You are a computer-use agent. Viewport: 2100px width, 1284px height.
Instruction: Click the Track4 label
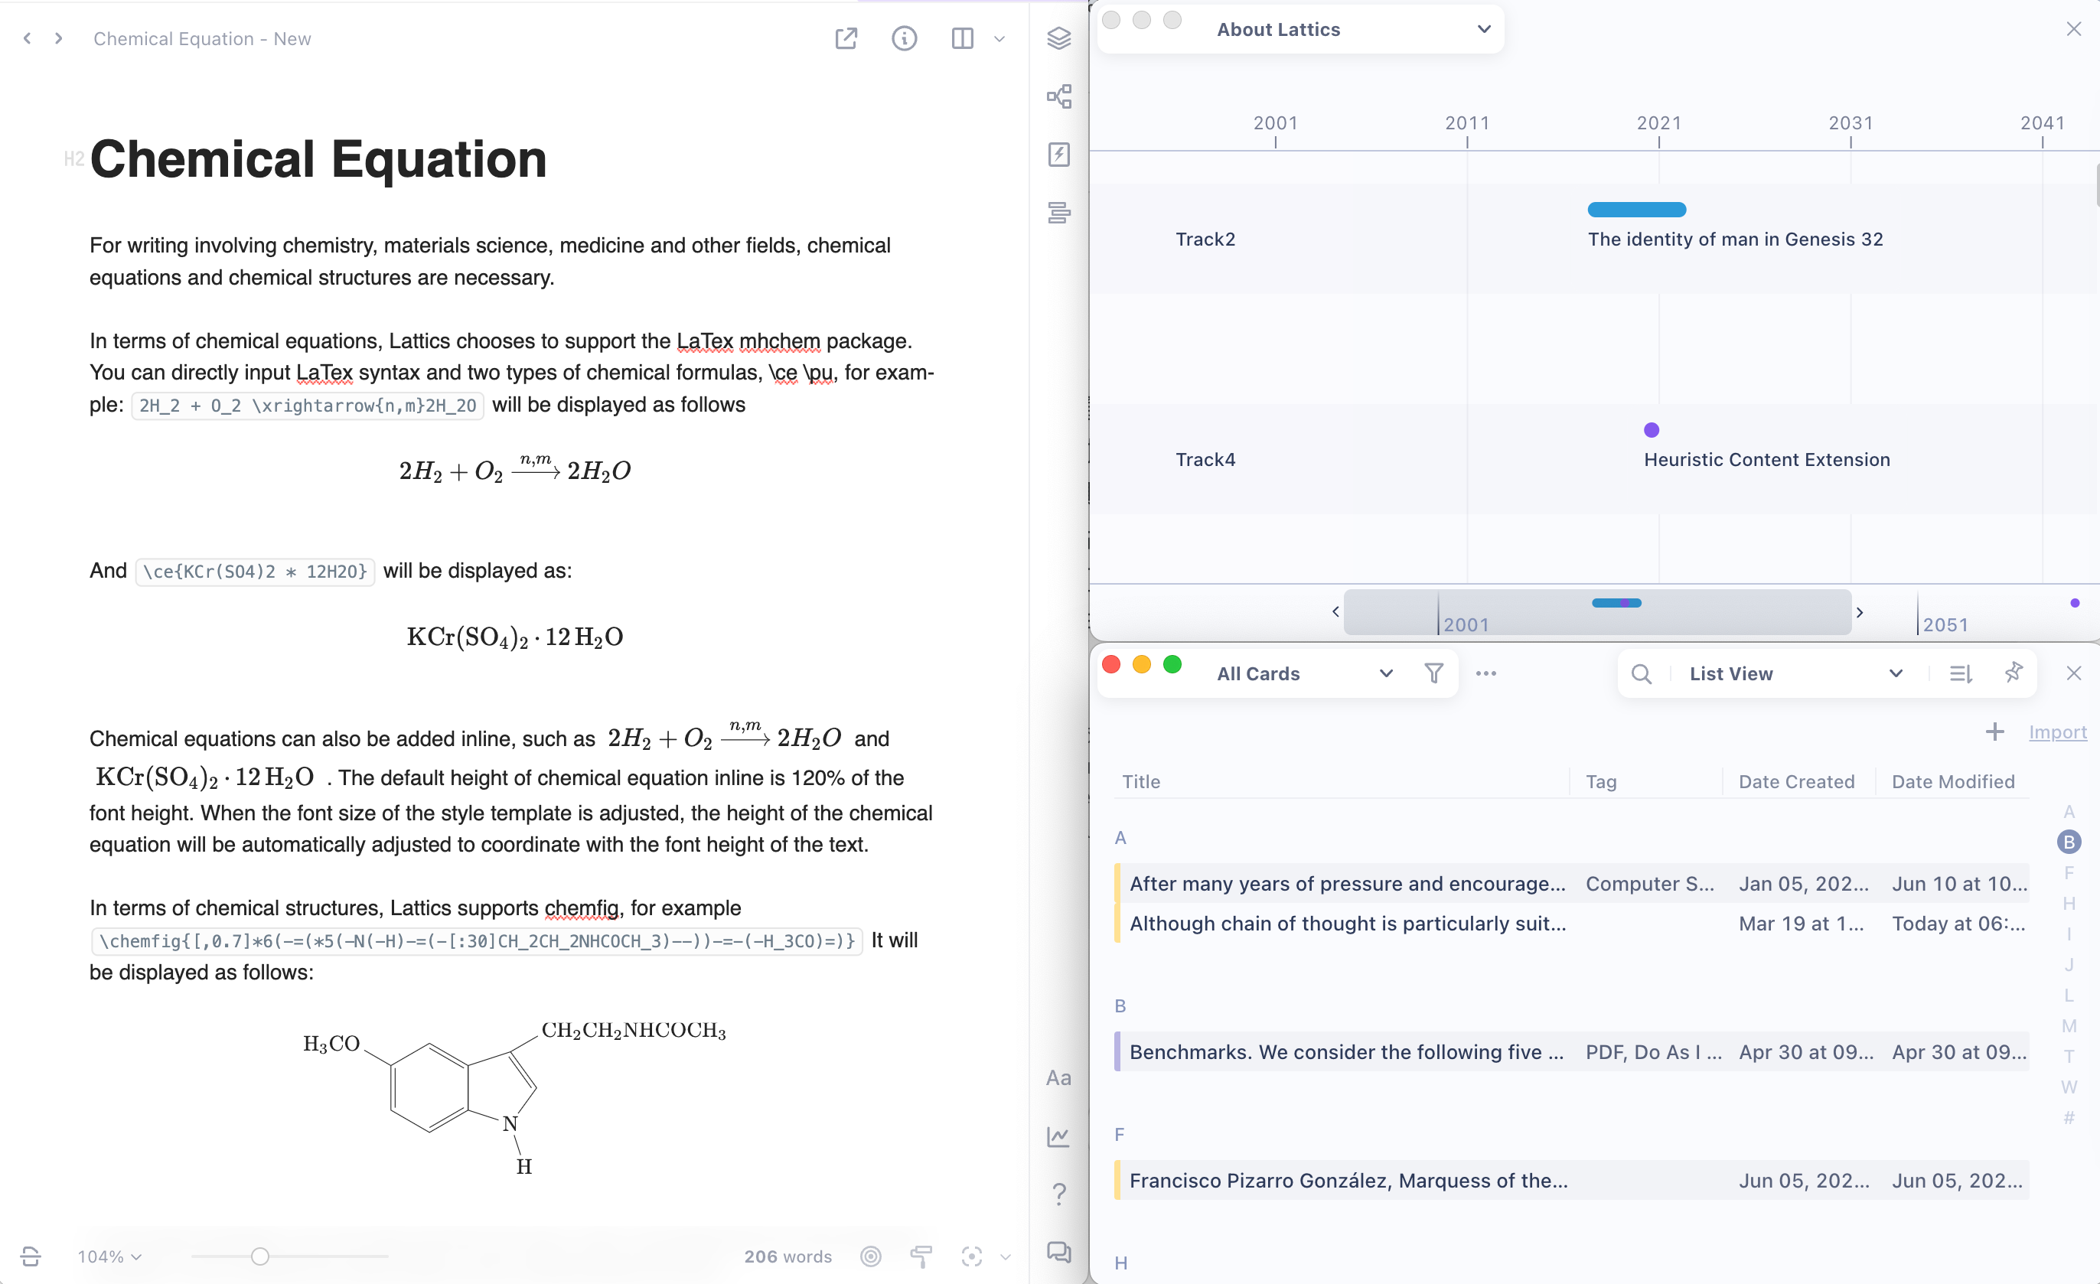point(1205,459)
